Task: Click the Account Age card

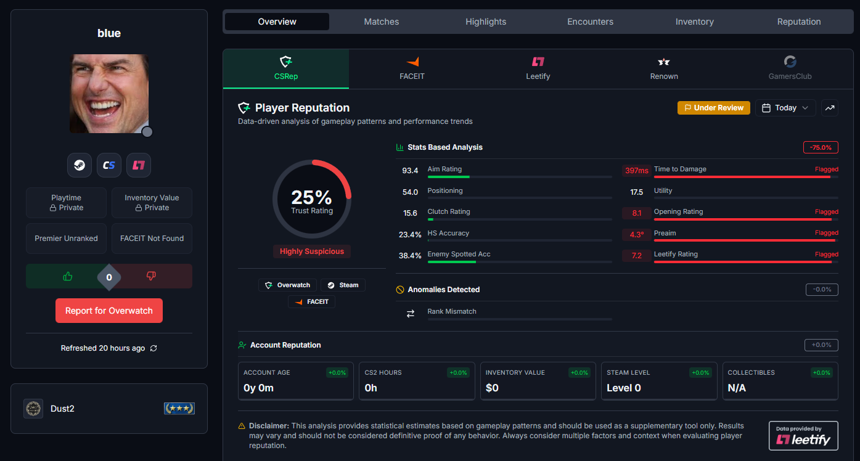Action: [296, 381]
